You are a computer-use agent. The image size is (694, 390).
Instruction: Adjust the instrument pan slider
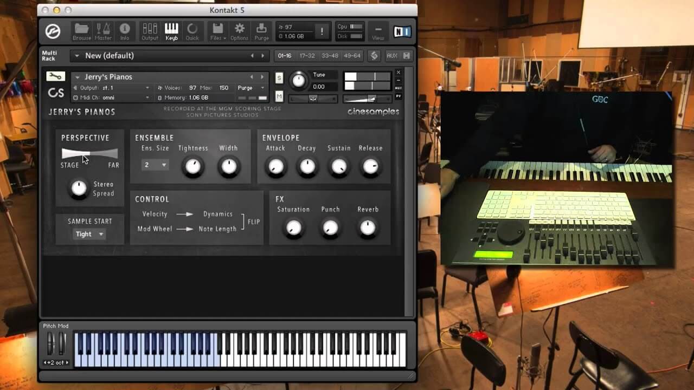point(313,99)
